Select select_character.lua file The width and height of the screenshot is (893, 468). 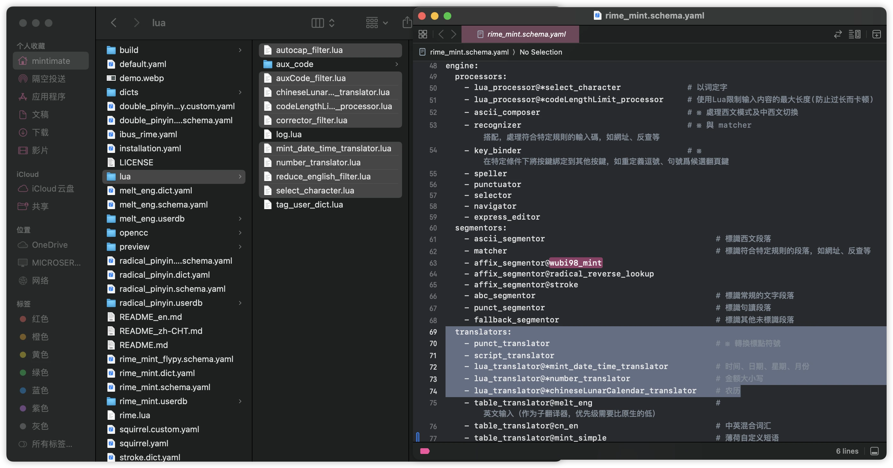click(x=330, y=190)
